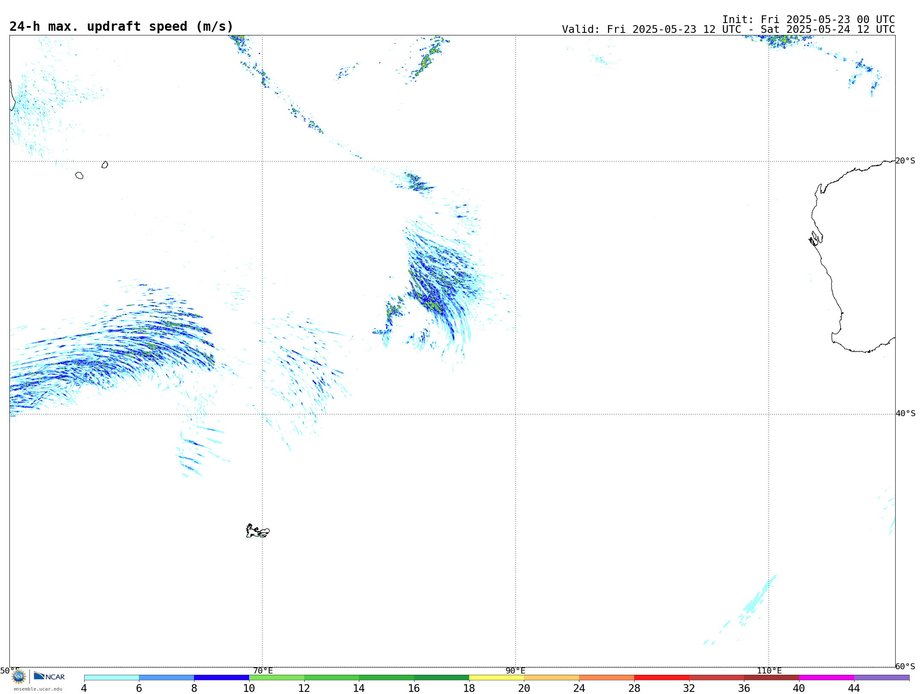Pick the green 14–16 m/s swatch
The width and height of the screenshot is (923, 694).
(387, 678)
